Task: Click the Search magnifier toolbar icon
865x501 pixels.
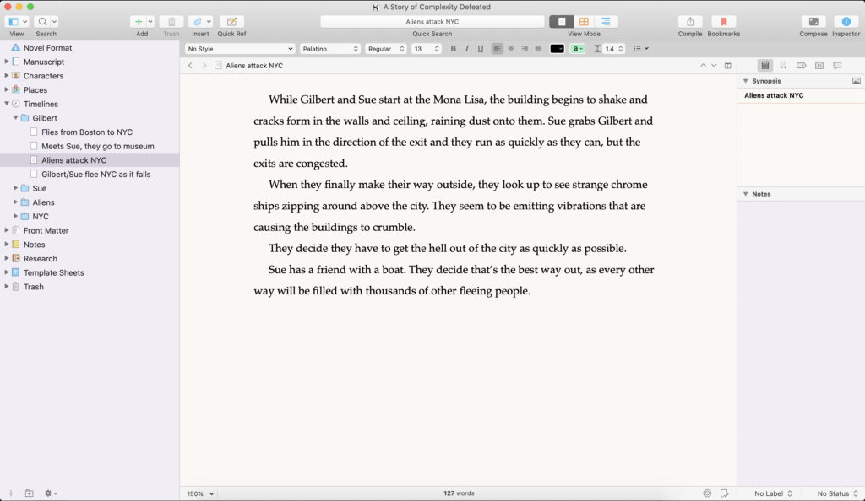Action: (42, 21)
